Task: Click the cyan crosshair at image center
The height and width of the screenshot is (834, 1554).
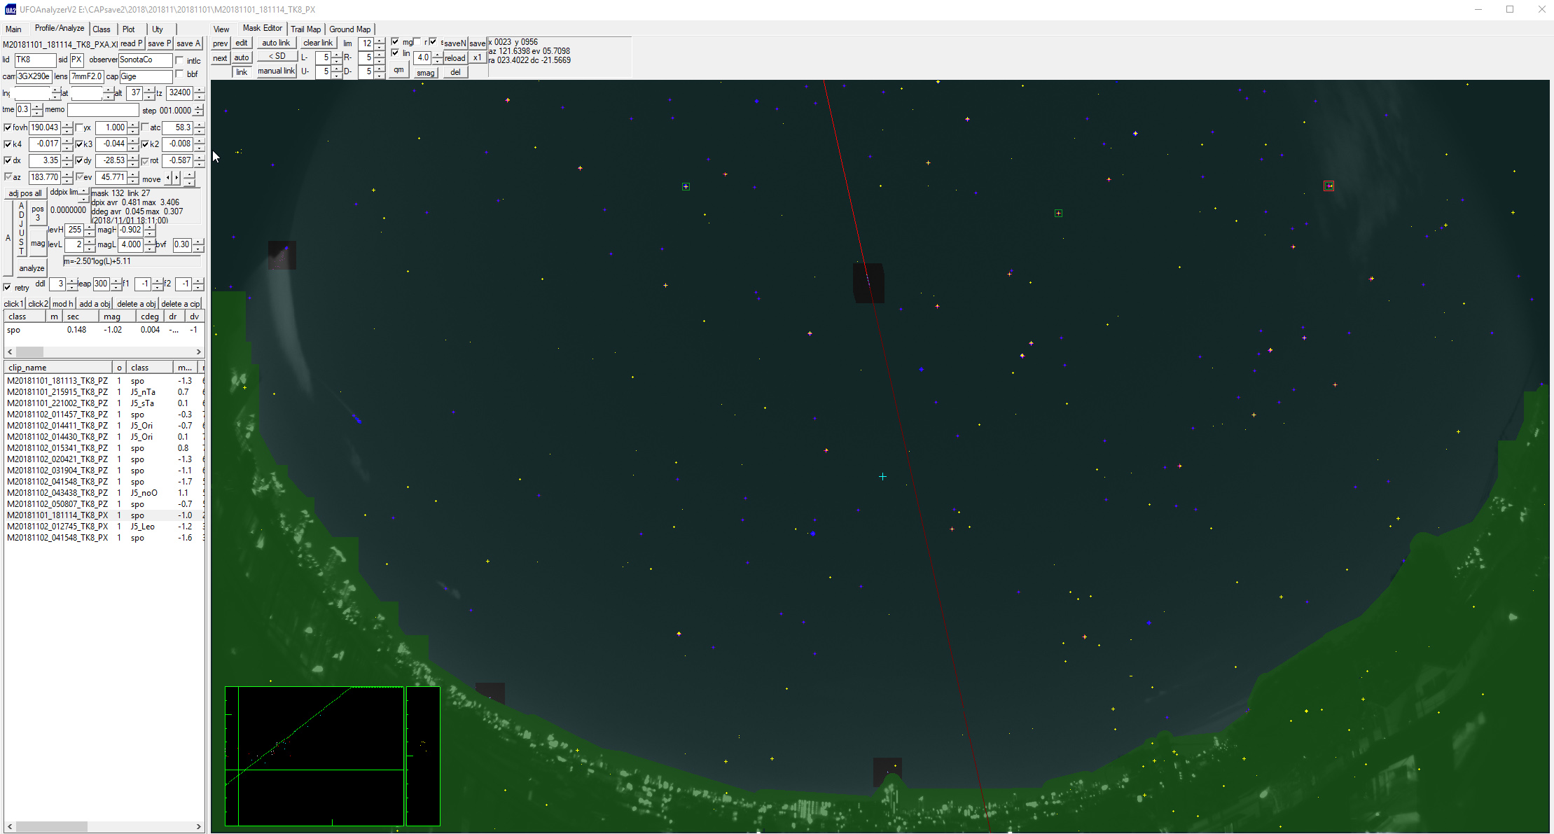Action: pyautogui.click(x=882, y=476)
